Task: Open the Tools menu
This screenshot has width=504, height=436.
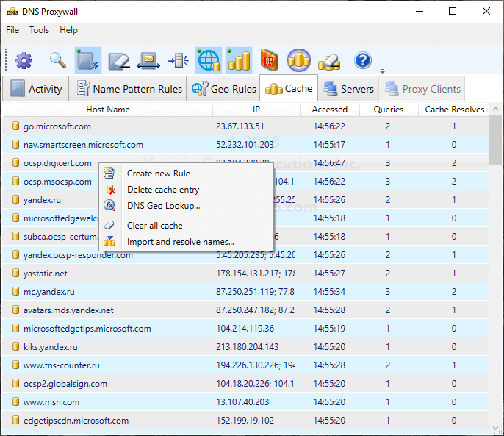Action: (40, 30)
